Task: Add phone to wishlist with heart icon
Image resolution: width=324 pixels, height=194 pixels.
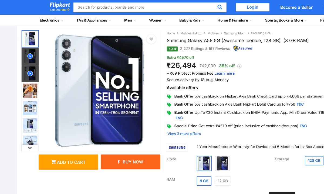Action: (x=151, y=39)
